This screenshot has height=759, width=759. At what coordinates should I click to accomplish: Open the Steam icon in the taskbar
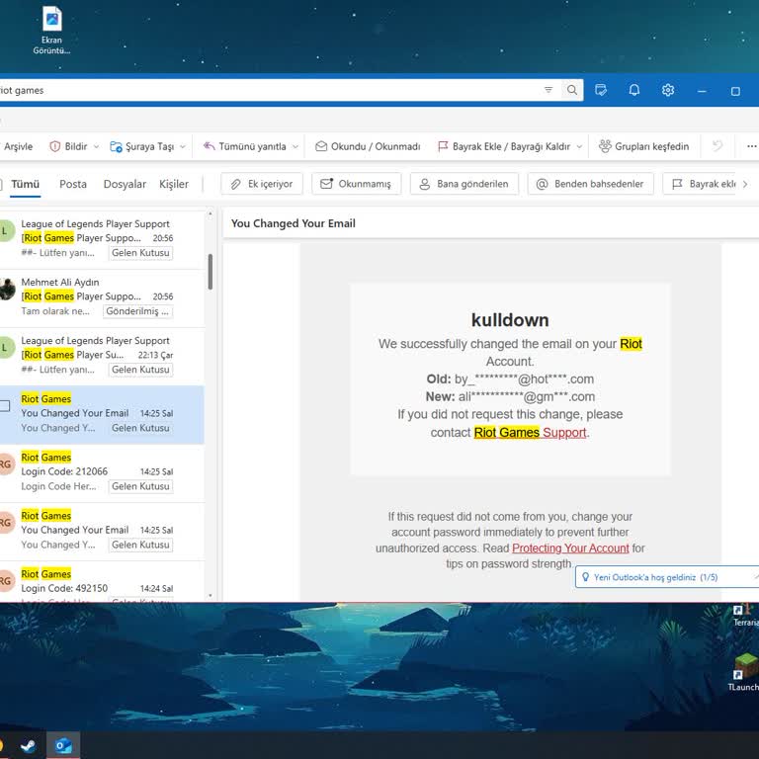tap(28, 745)
